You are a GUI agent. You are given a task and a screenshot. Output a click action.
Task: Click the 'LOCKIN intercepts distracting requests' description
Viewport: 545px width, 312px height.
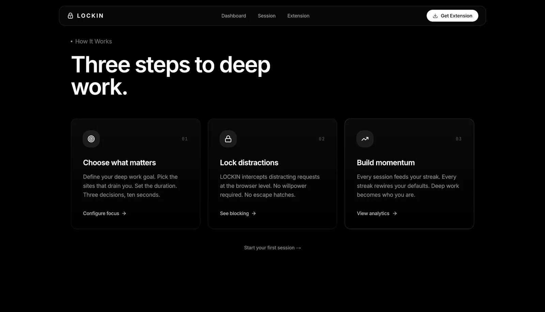point(270,186)
